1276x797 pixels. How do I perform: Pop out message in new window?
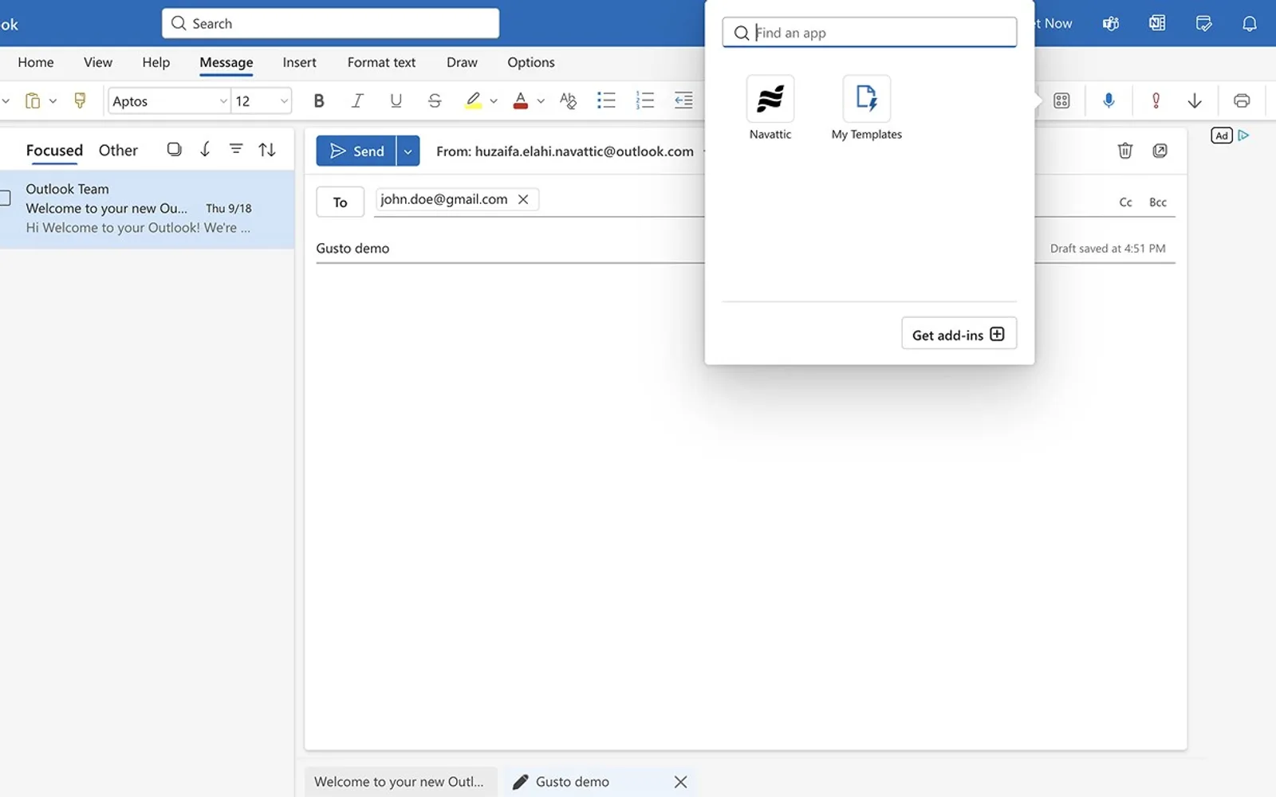[1160, 151]
